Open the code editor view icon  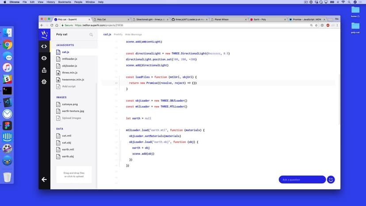[44, 46]
